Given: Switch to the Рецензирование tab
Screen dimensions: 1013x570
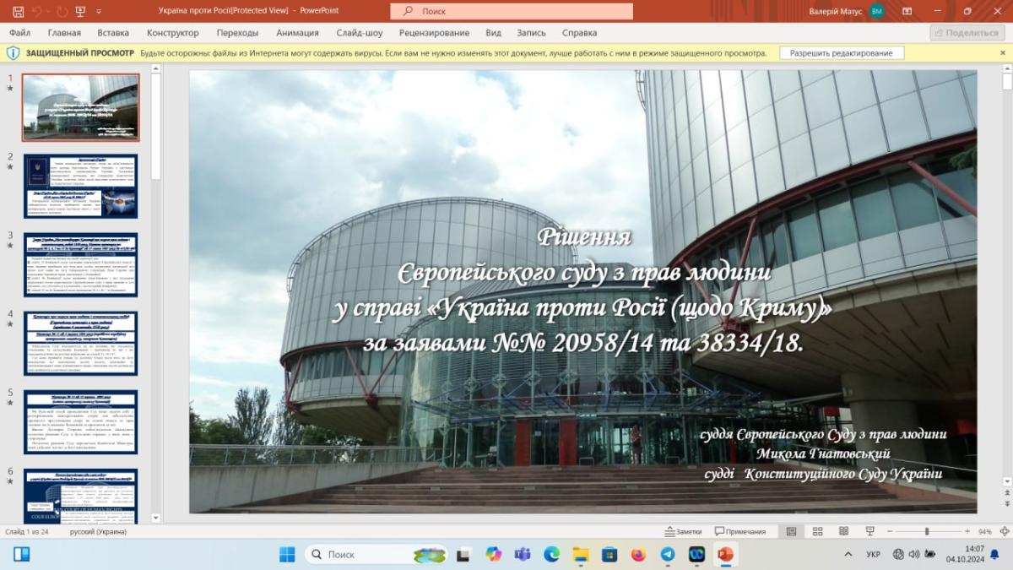Looking at the screenshot, I should (434, 33).
